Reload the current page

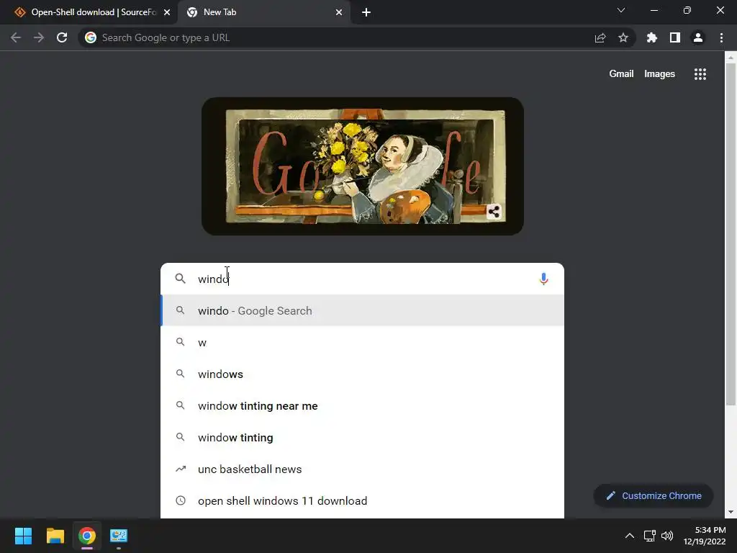coord(62,37)
